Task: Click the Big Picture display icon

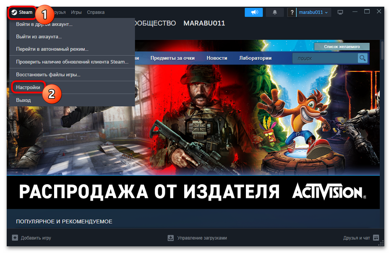Action: pyautogui.click(x=340, y=12)
